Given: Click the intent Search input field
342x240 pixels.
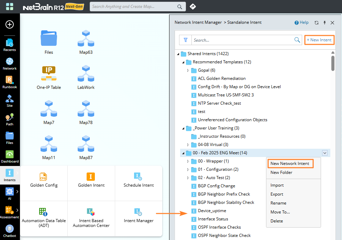Looking at the screenshot, I should coord(242,40).
